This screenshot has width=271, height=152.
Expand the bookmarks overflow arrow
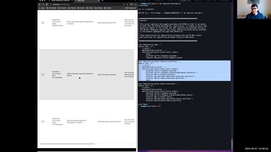click(123, 8)
